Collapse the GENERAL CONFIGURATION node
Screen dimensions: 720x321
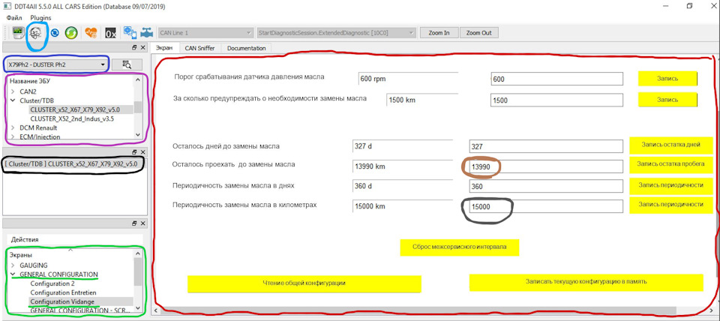[13, 274]
